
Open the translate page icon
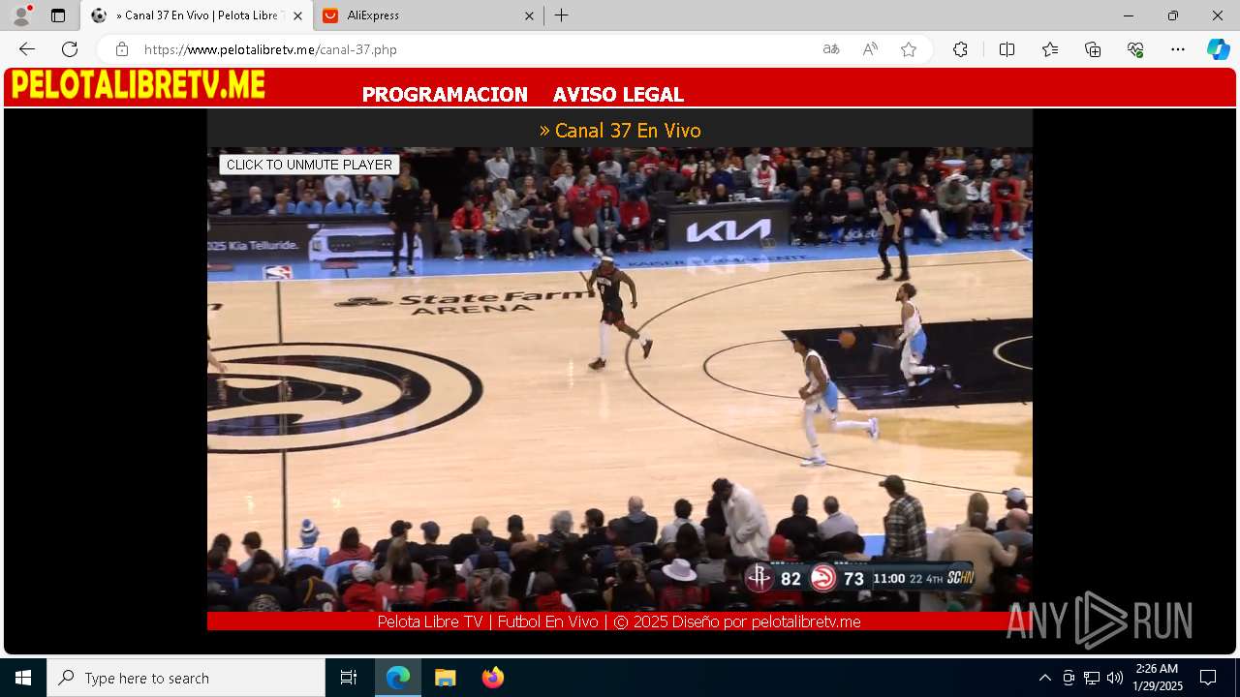[831, 49]
